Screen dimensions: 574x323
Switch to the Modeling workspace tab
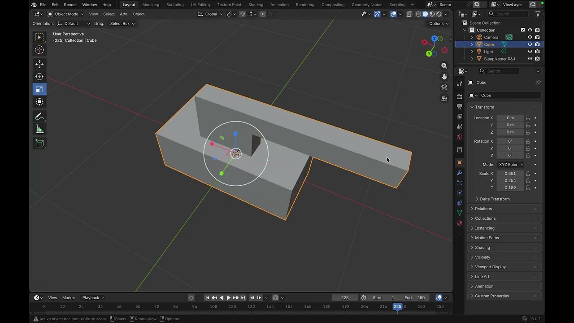tap(151, 4)
